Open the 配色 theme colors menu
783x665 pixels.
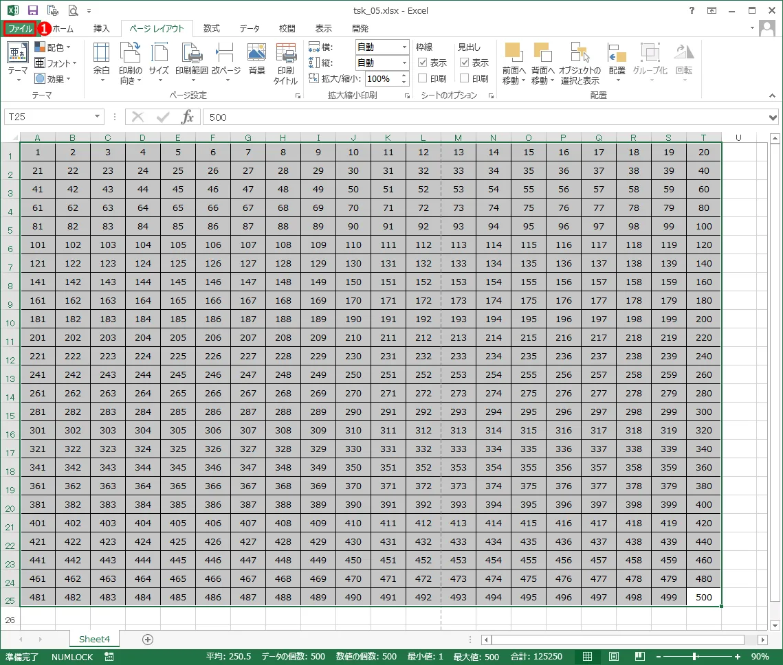pyautogui.click(x=52, y=47)
